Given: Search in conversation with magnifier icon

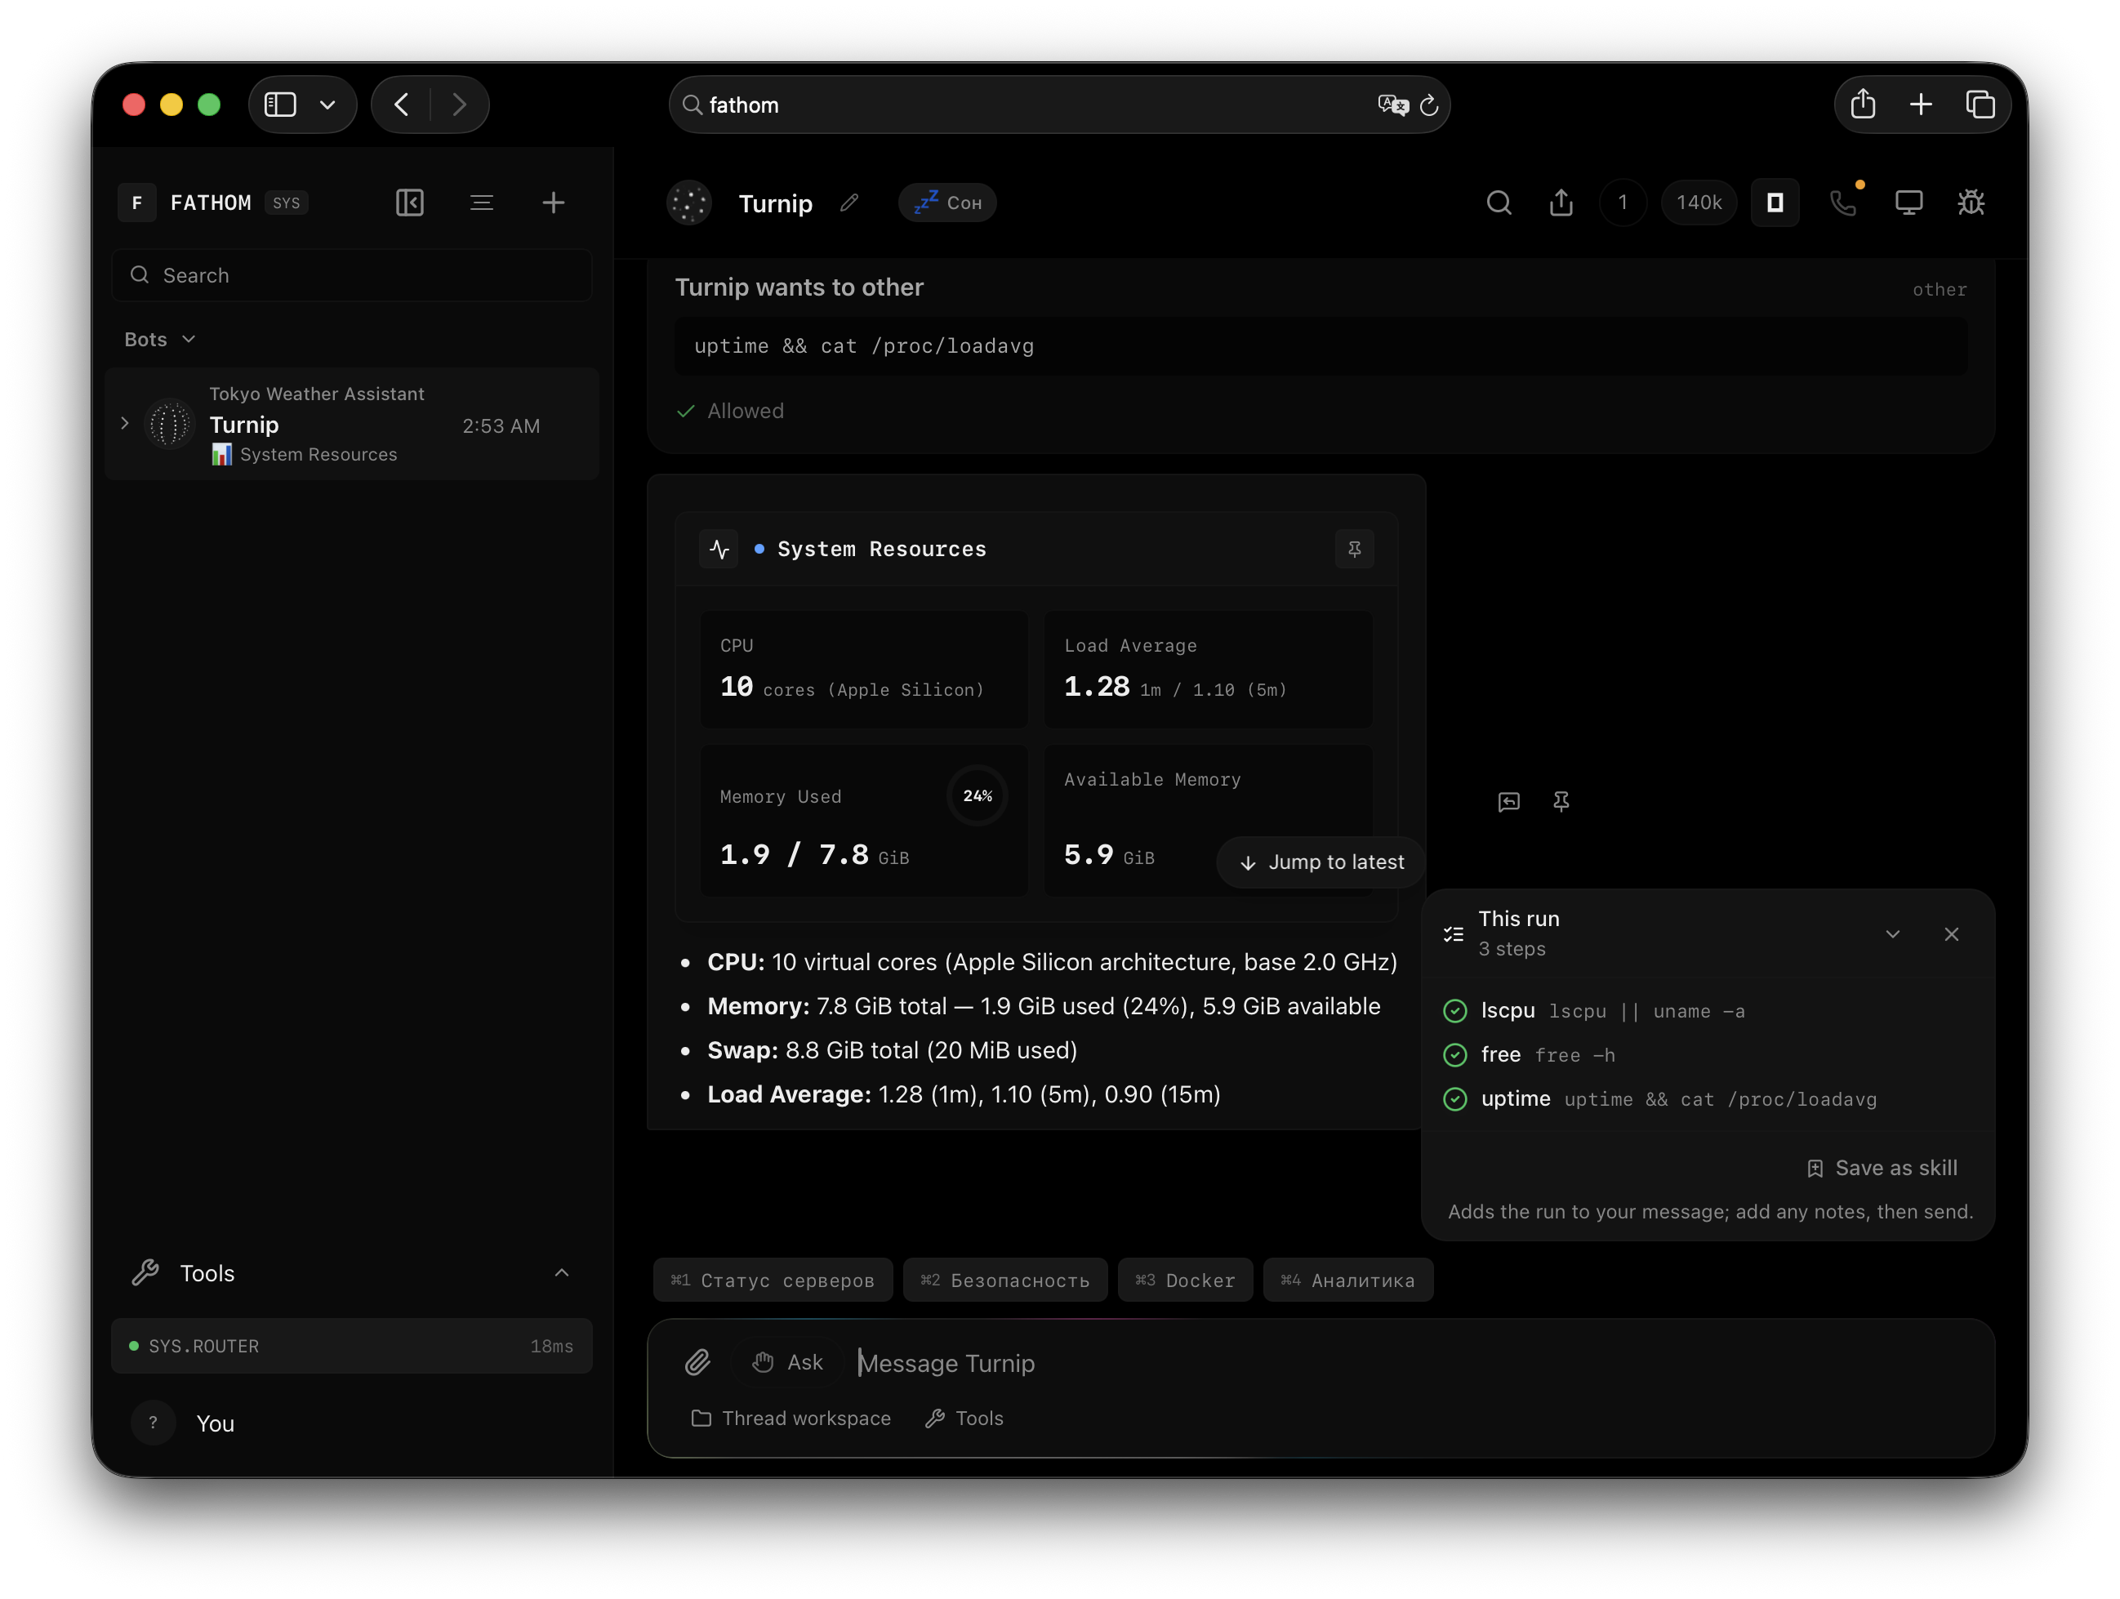Looking at the screenshot, I should [1499, 203].
